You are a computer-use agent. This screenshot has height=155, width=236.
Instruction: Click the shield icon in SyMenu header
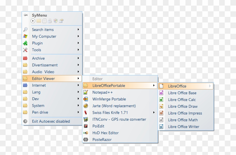[56, 21]
